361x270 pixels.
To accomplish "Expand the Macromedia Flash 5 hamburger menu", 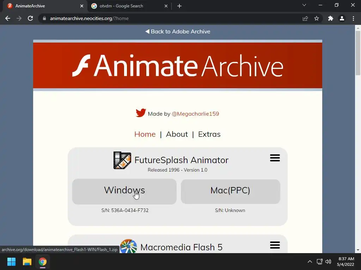I will pos(275,245).
